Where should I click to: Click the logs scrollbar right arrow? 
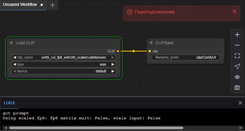tap(241, 128)
